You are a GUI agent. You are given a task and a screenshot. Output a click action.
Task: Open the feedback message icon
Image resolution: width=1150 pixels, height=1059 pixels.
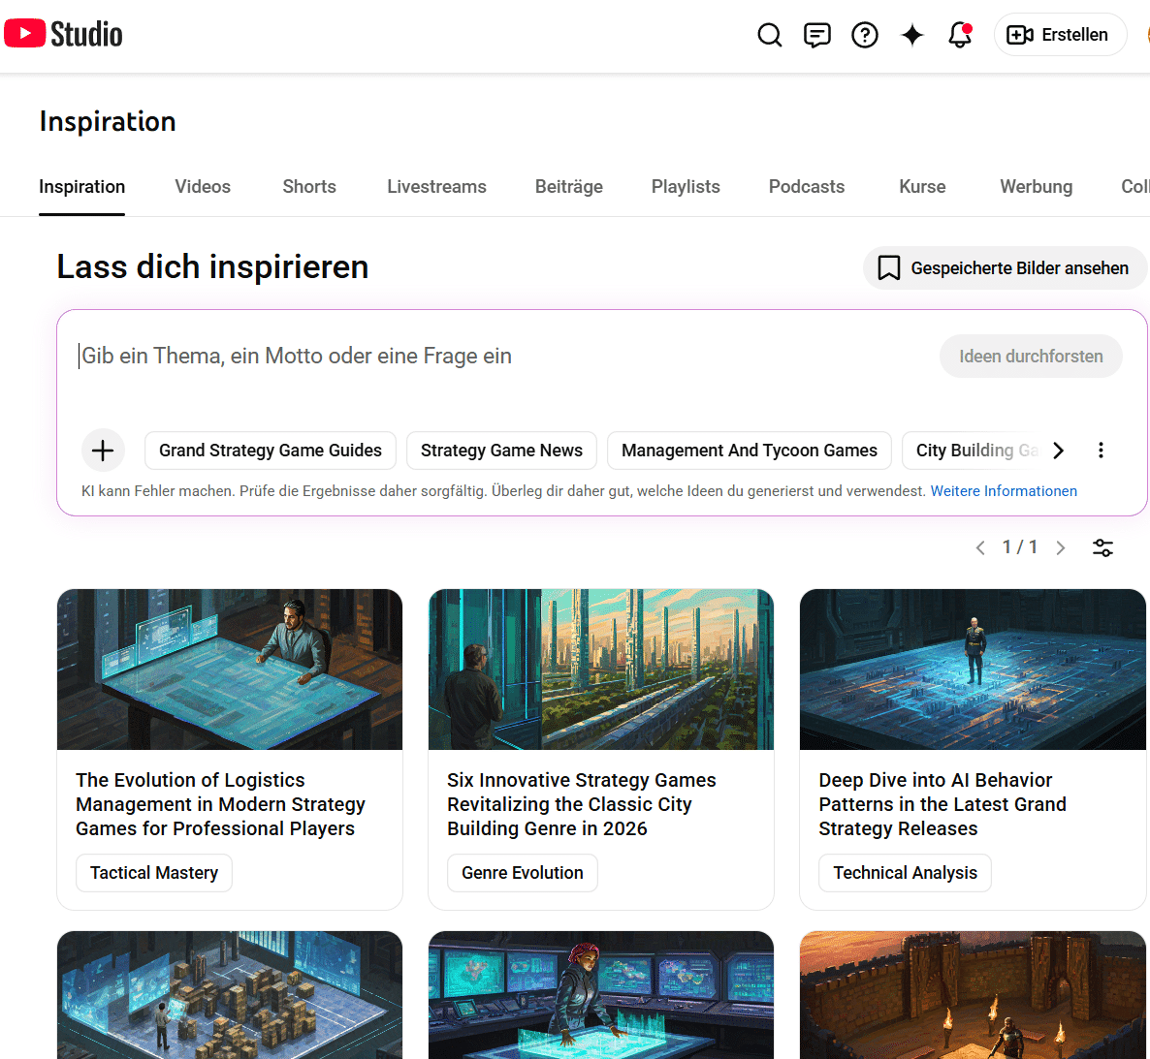click(x=816, y=36)
